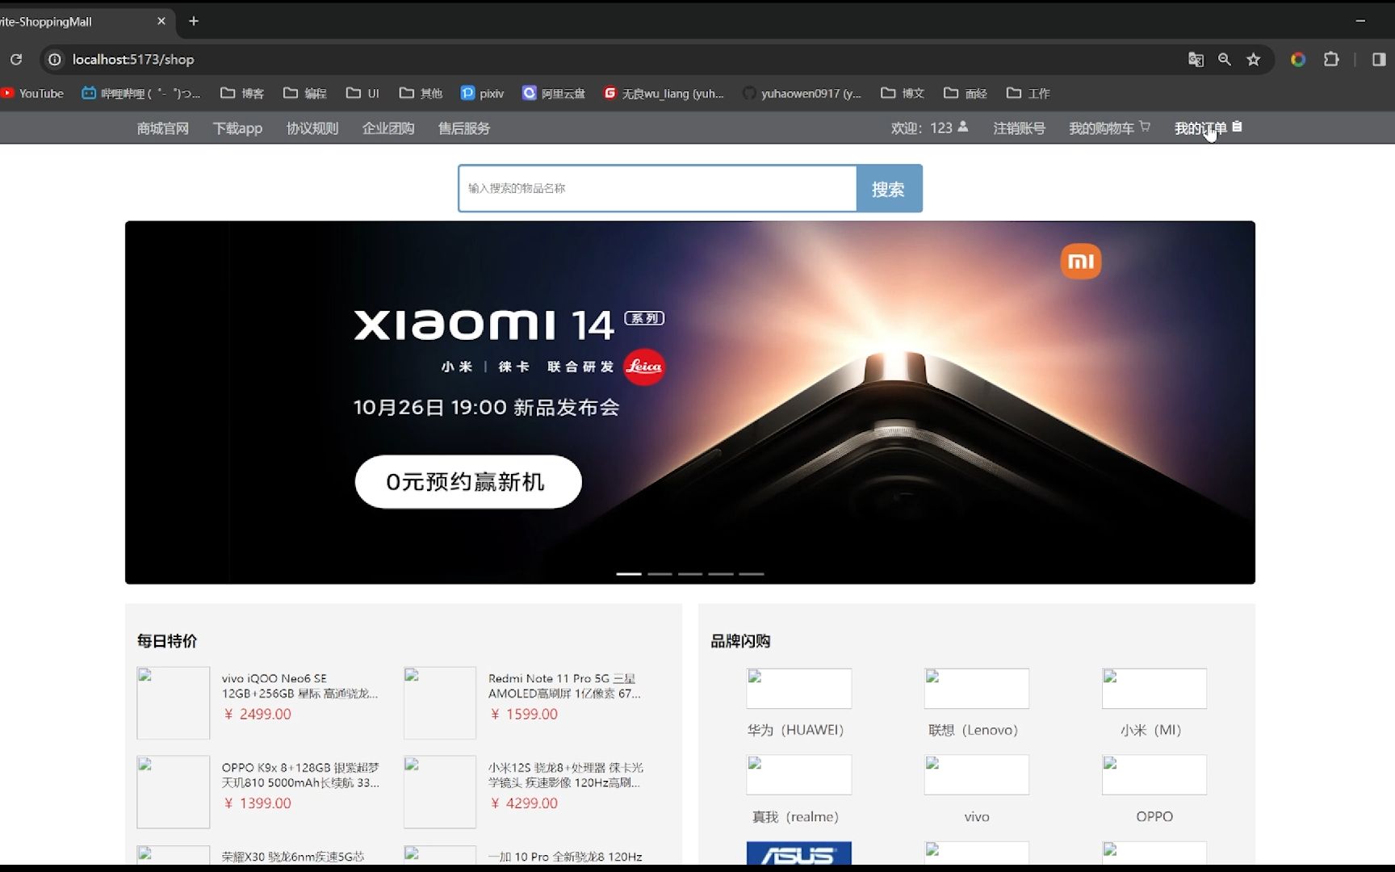Click the ￥1599.00 price
The image size is (1395, 872).
point(524,715)
